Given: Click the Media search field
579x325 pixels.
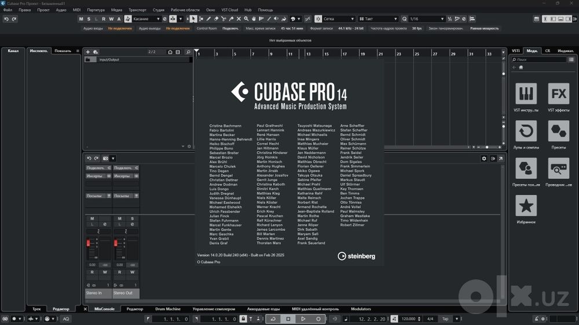Looking at the screenshot, I should (538, 59).
